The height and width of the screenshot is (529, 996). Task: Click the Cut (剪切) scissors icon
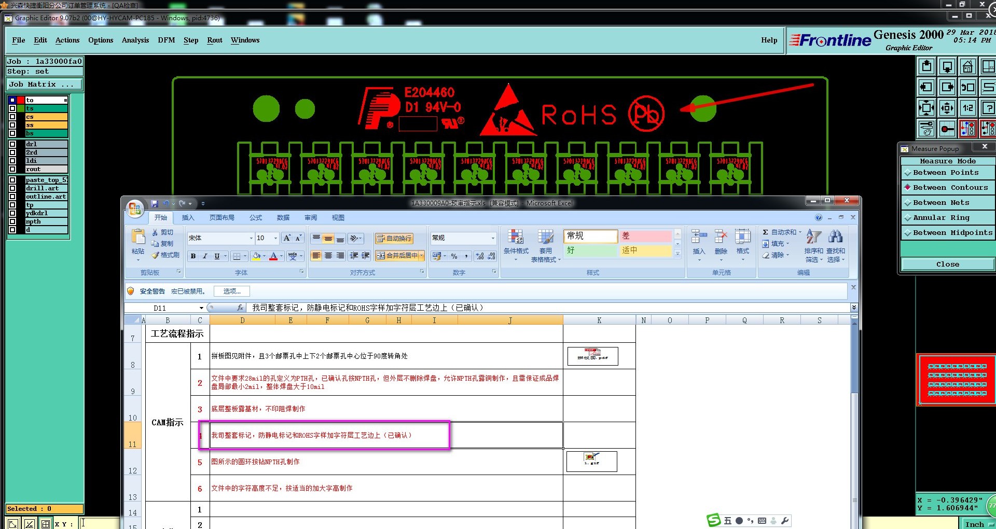click(155, 232)
